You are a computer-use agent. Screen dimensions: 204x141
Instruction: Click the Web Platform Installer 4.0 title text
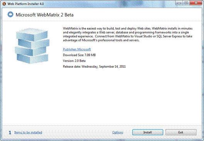click(25, 4)
